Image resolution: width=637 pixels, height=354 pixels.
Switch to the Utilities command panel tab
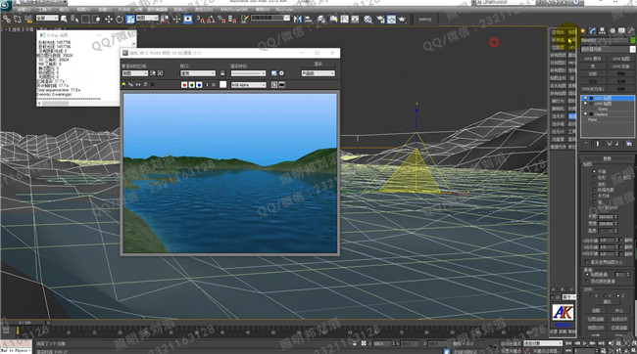click(631, 31)
